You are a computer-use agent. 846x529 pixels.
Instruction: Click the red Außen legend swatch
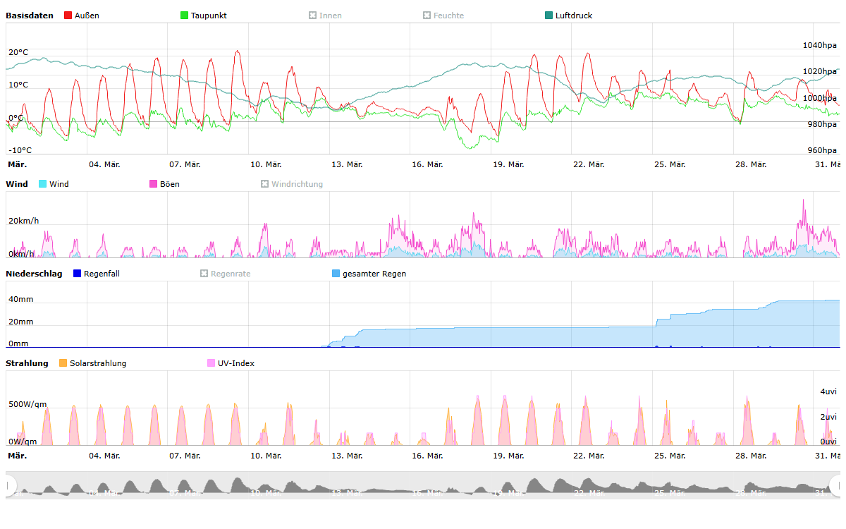pos(68,16)
